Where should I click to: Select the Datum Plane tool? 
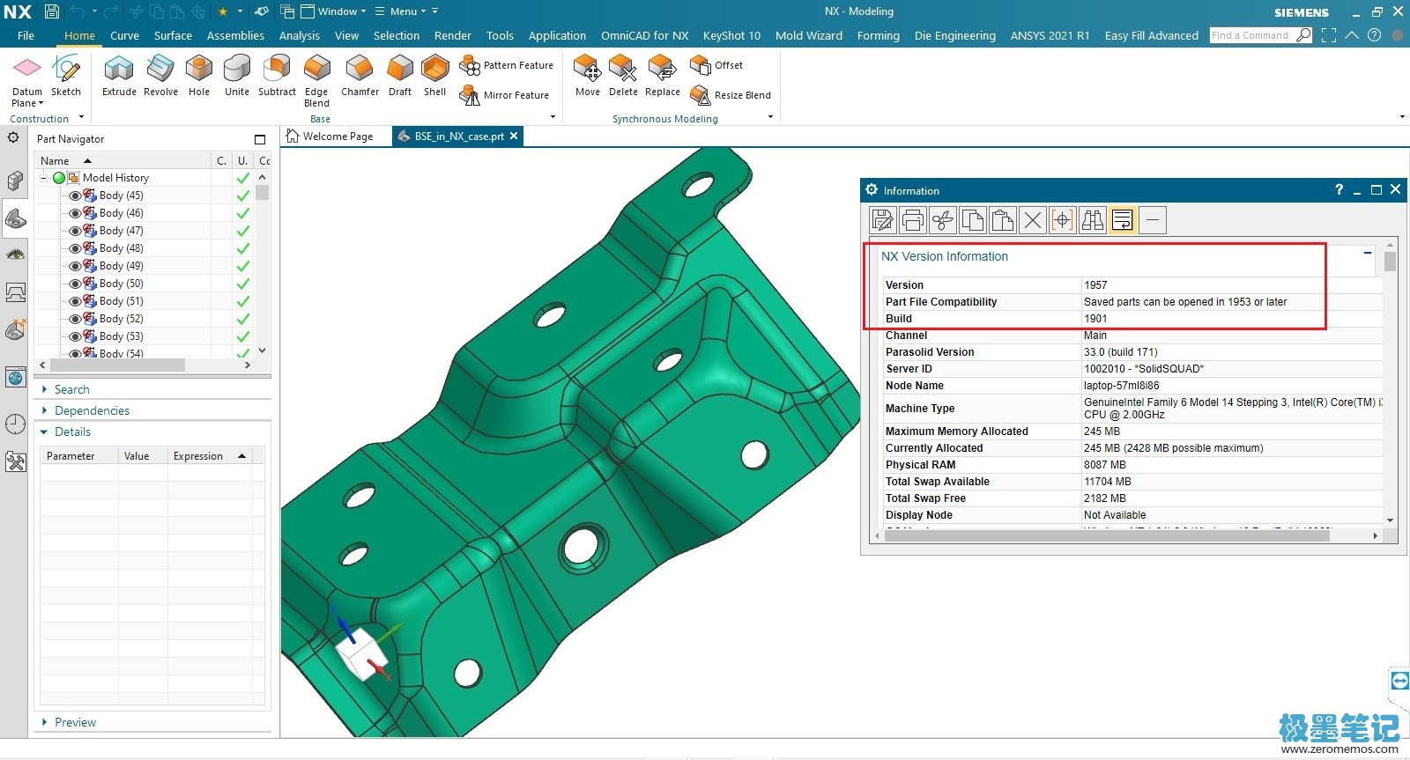27,80
